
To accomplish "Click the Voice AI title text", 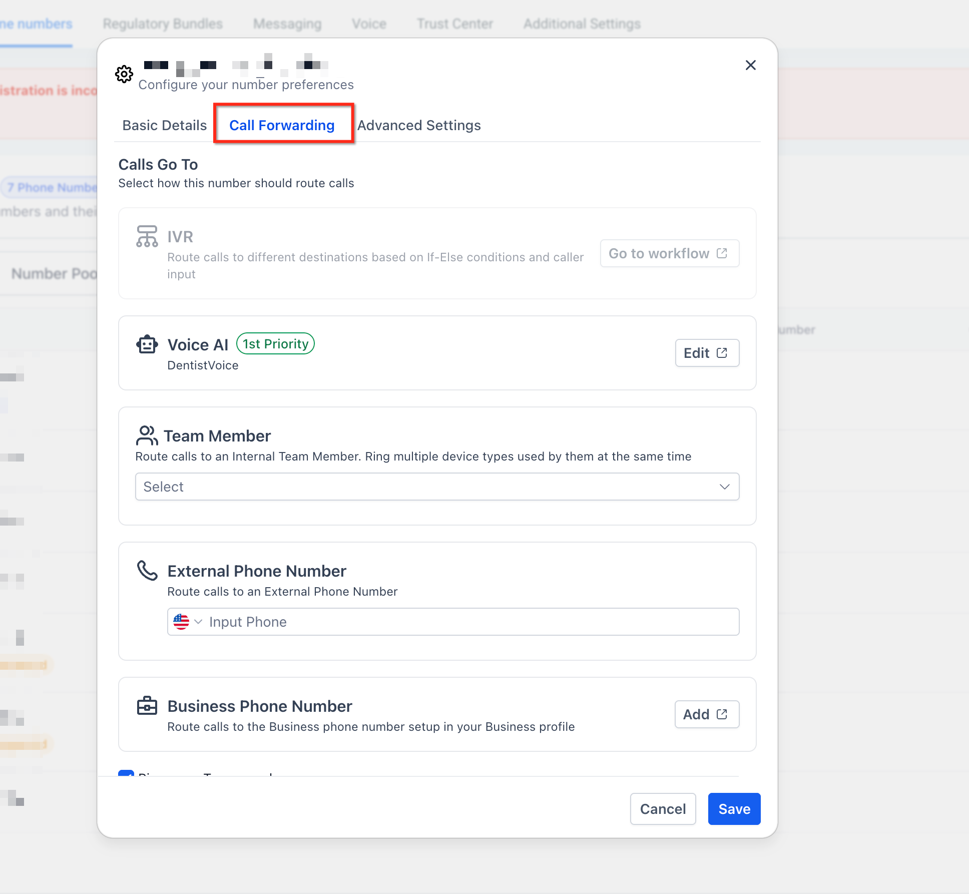I will [x=198, y=345].
